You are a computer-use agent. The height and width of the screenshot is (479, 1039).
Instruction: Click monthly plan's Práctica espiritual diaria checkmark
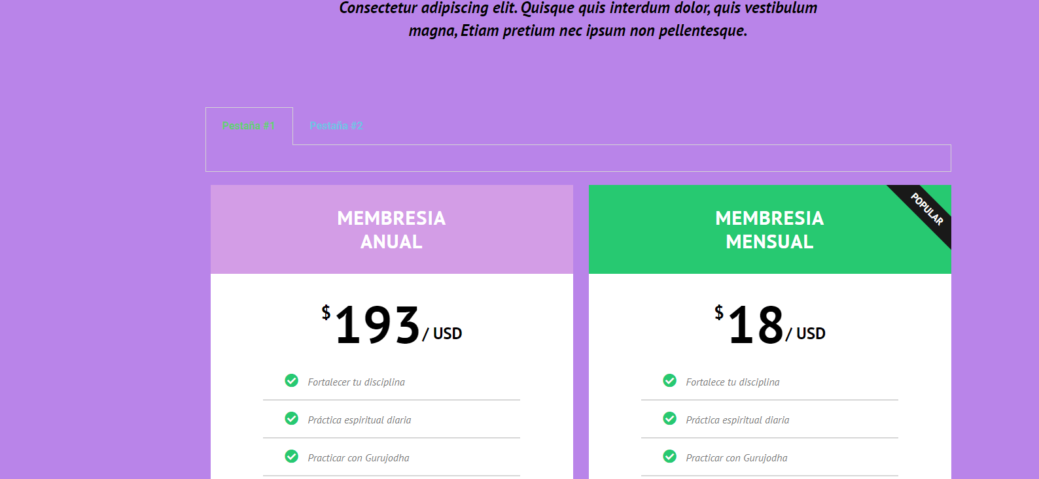click(670, 419)
